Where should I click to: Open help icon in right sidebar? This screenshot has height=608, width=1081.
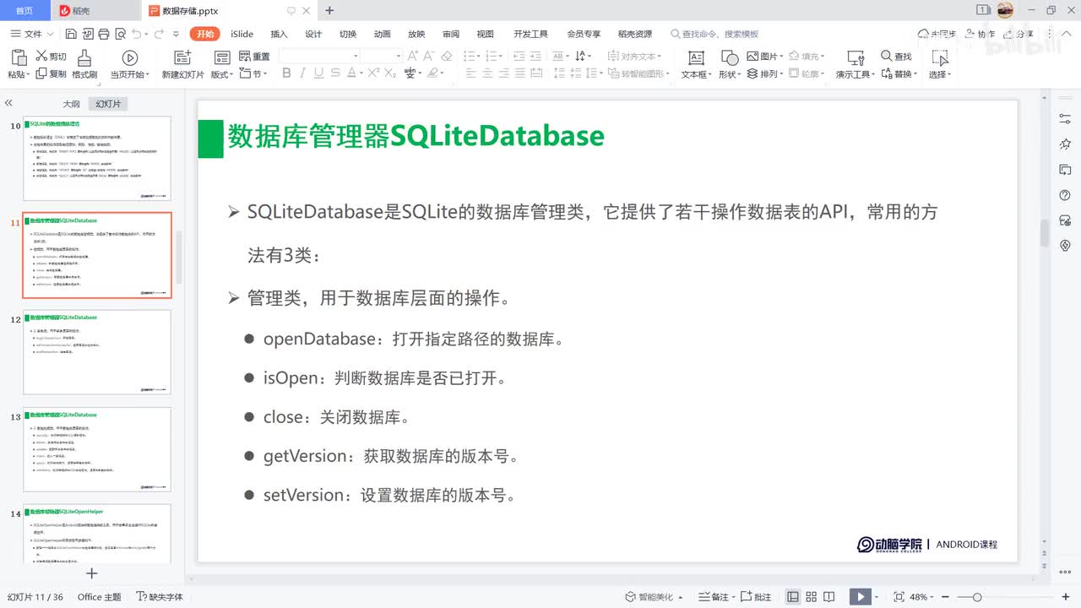pos(1065,195)
